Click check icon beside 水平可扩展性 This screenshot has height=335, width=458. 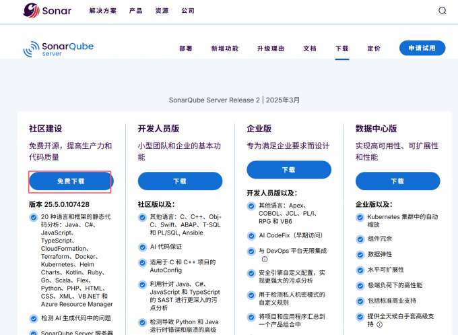click(360, 270)
